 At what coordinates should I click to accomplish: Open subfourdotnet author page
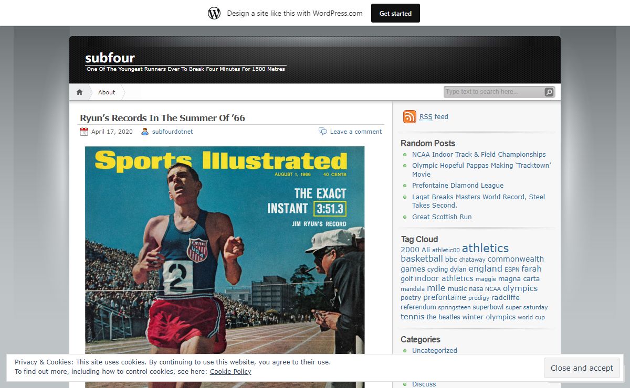pyautogui.click(x=172, y=132)
